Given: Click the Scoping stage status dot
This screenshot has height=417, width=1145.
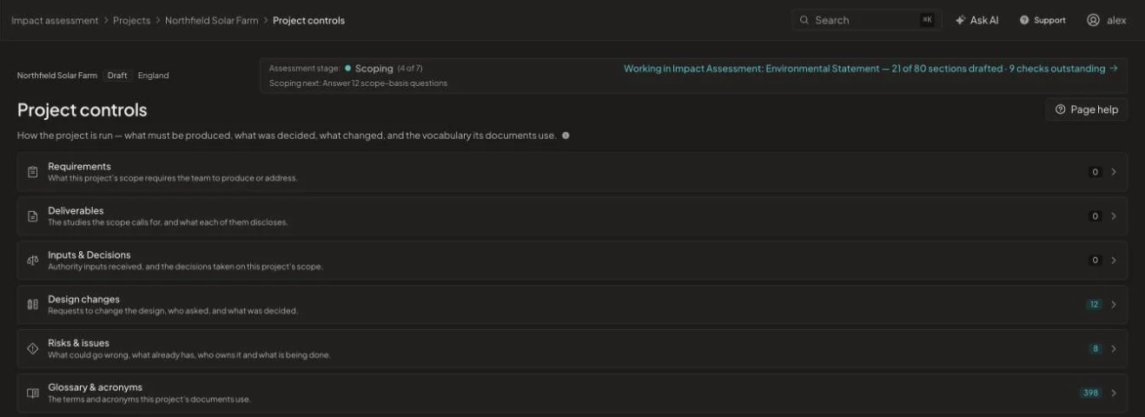Looking at the screenshot, I should [x=347, y=68].
